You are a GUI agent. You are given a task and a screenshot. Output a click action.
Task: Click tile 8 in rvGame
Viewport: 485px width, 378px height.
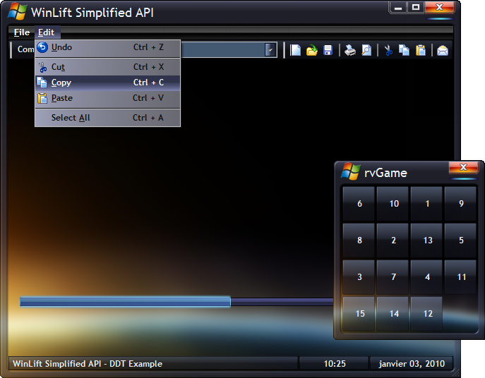point(359,240)
